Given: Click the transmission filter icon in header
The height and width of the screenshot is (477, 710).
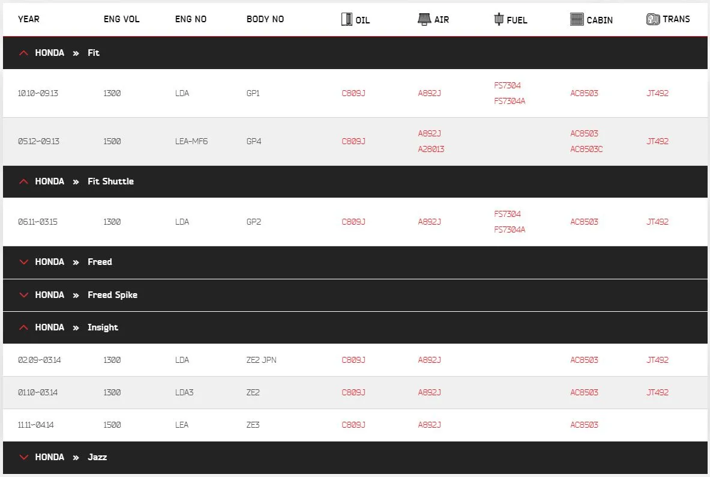Looking at the screenshot, I should [652, 19].
